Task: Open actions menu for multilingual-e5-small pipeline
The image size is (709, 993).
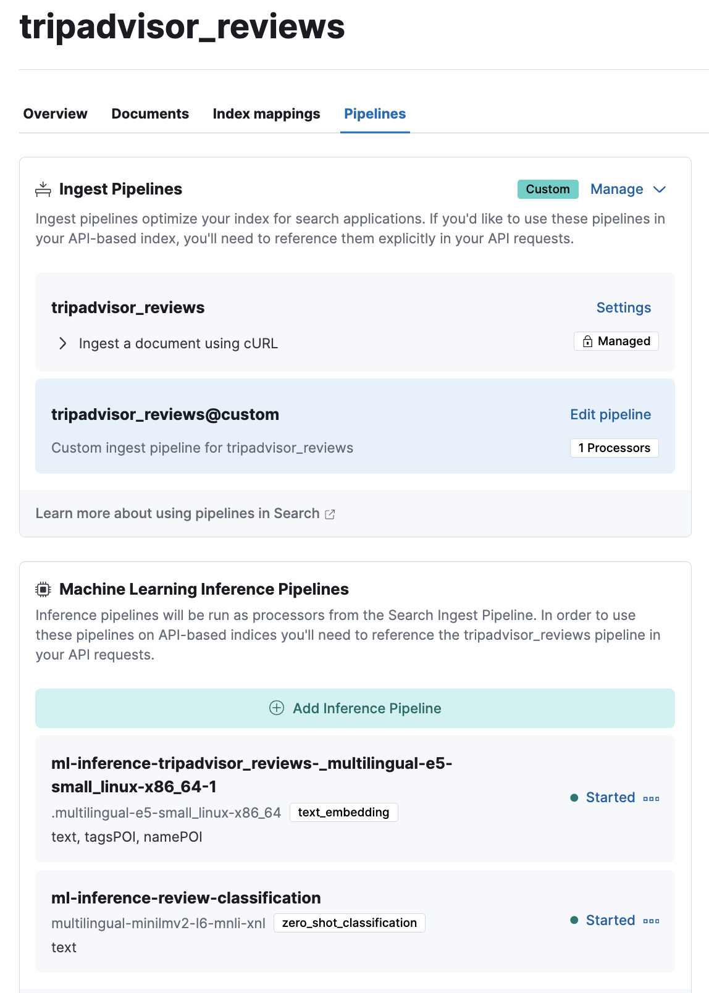Action: (652, 798)
